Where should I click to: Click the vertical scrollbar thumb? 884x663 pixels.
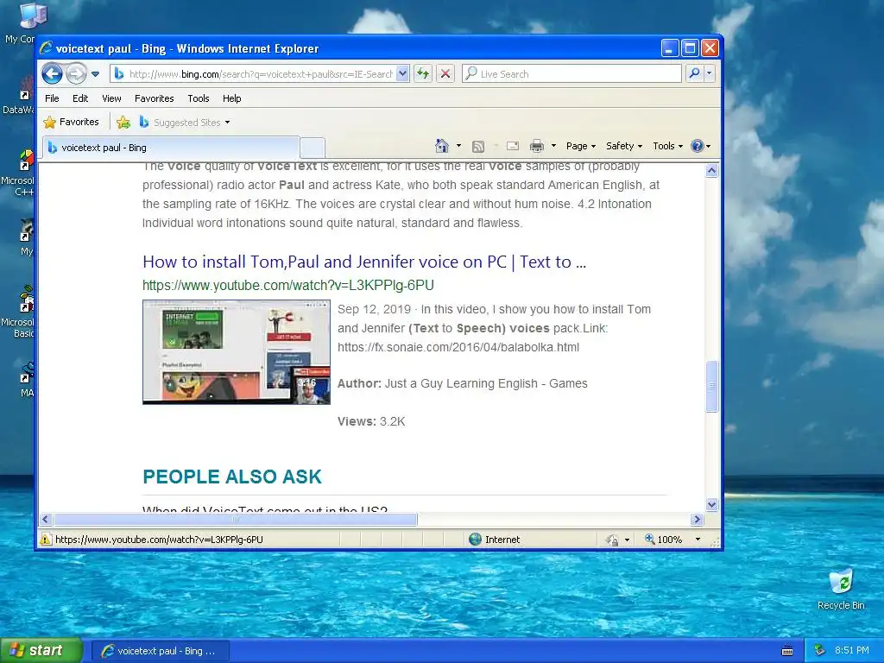(x=711, y=386)
